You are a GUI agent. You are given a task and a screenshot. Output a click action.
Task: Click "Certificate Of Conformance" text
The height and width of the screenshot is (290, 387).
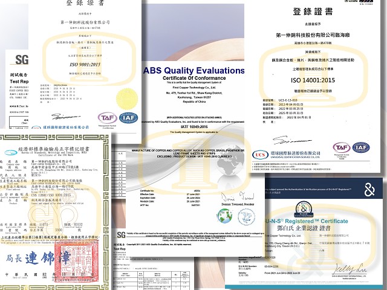(x=194, y=78)
